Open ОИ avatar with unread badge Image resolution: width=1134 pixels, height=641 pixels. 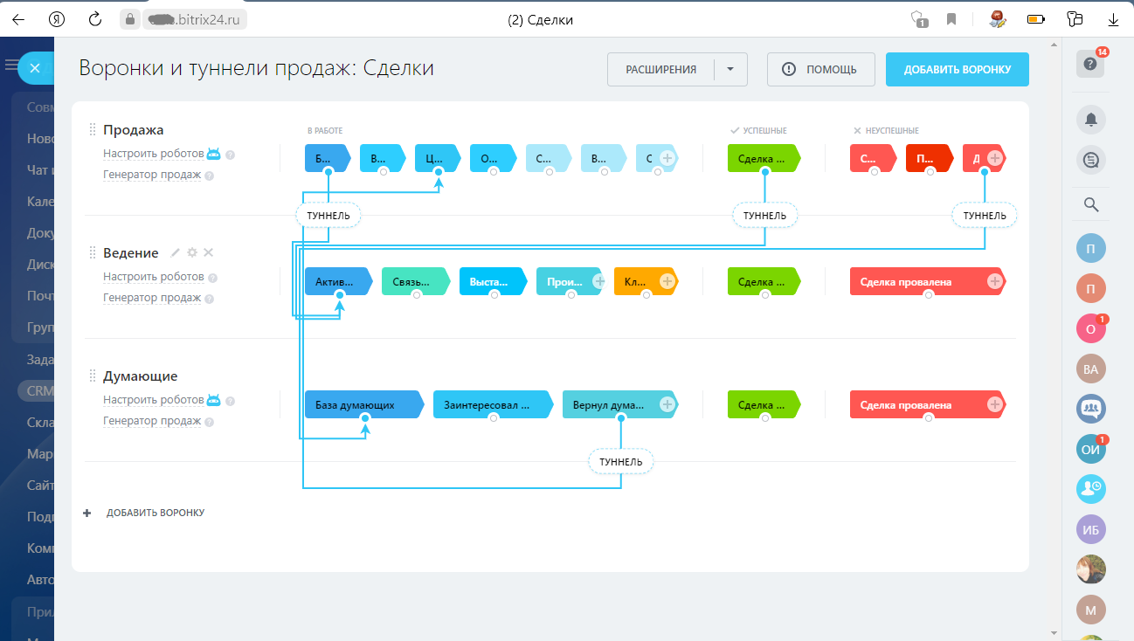point(1090,449)
